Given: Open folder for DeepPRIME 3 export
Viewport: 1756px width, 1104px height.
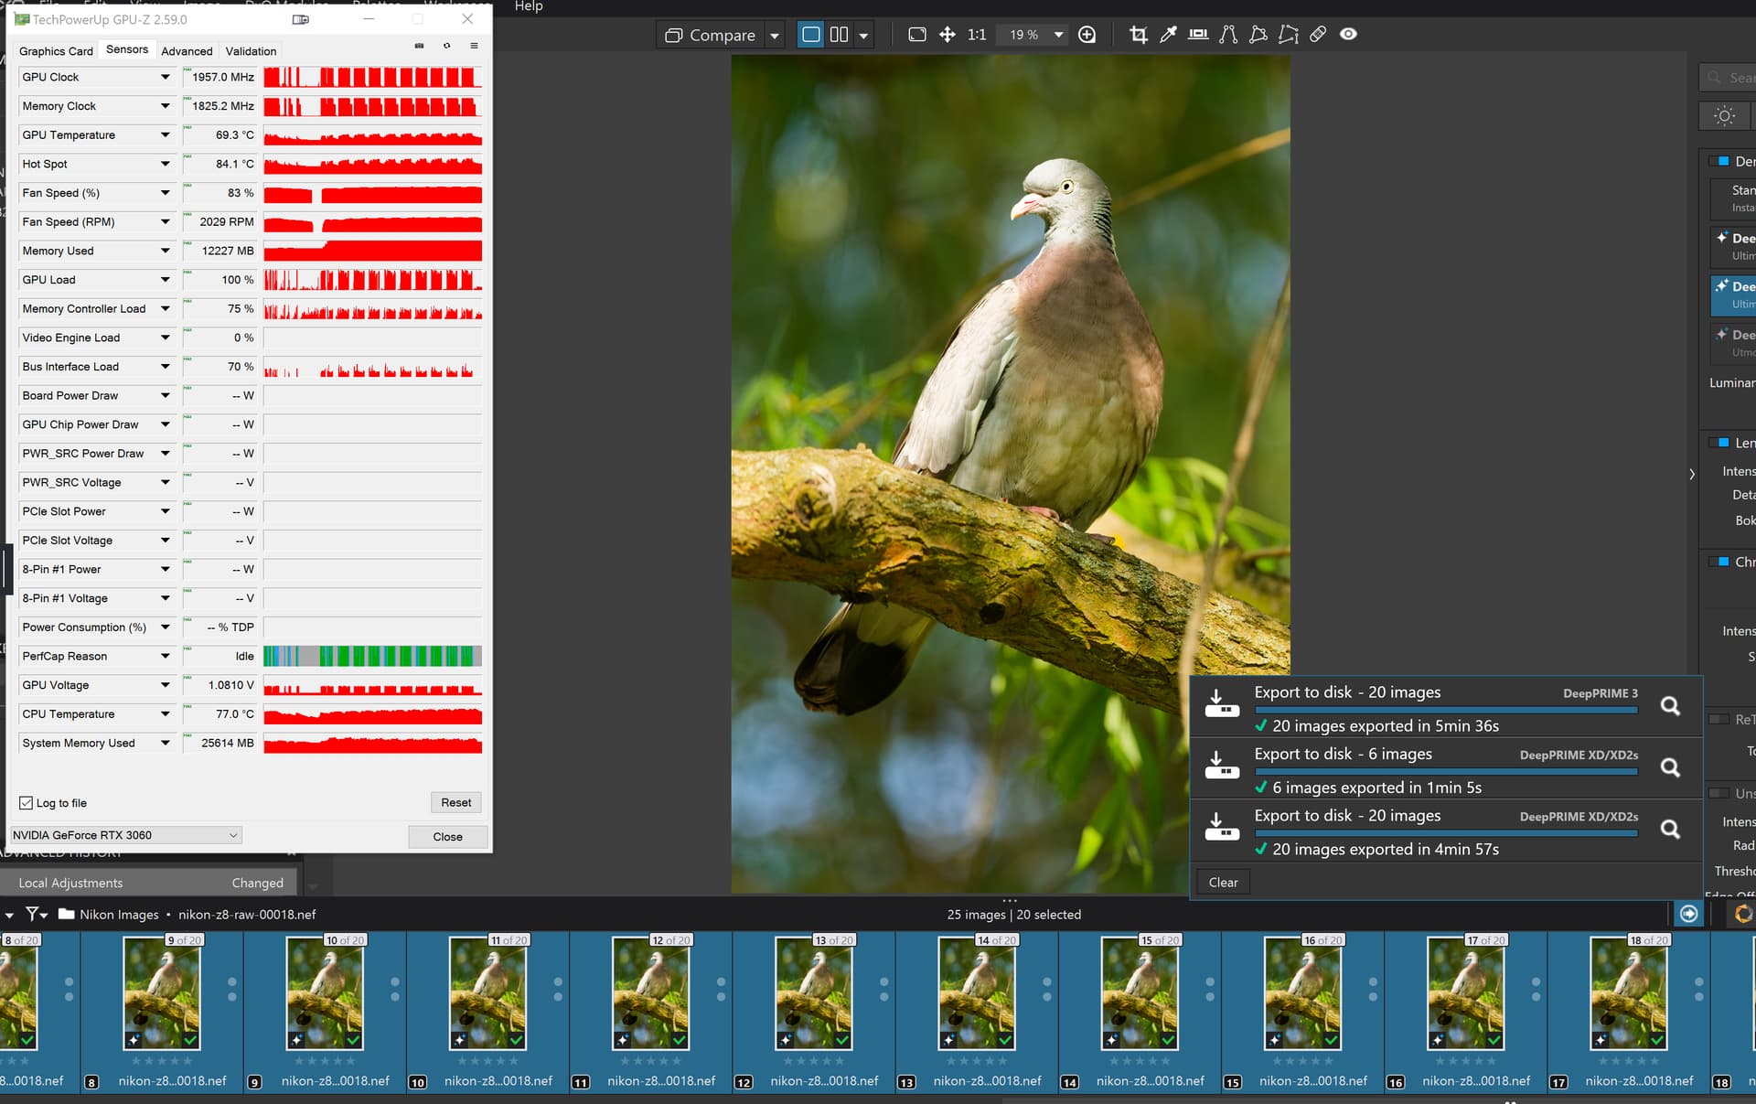Looking at the screenshot, I should click(1670, 706).
